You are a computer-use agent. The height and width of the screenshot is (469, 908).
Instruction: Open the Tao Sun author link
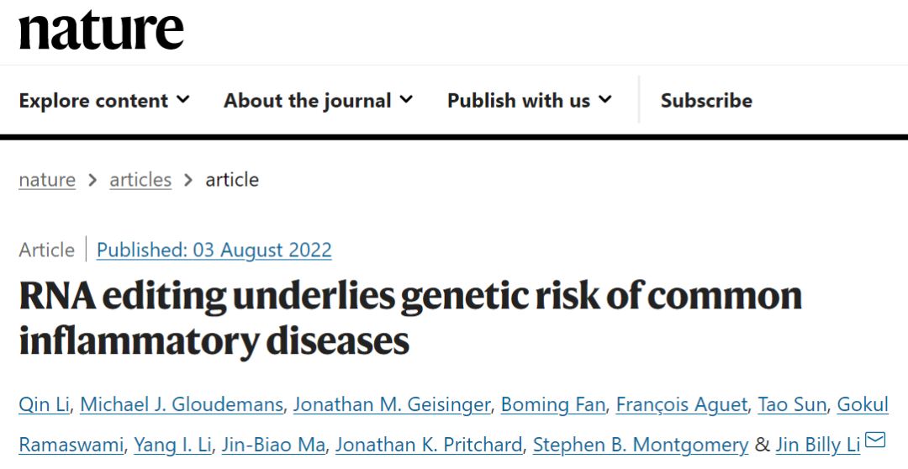792,404
